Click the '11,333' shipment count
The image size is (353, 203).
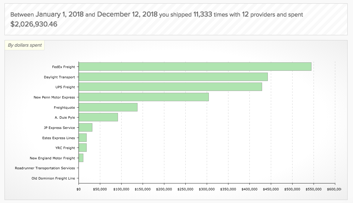tap(203, 14)
